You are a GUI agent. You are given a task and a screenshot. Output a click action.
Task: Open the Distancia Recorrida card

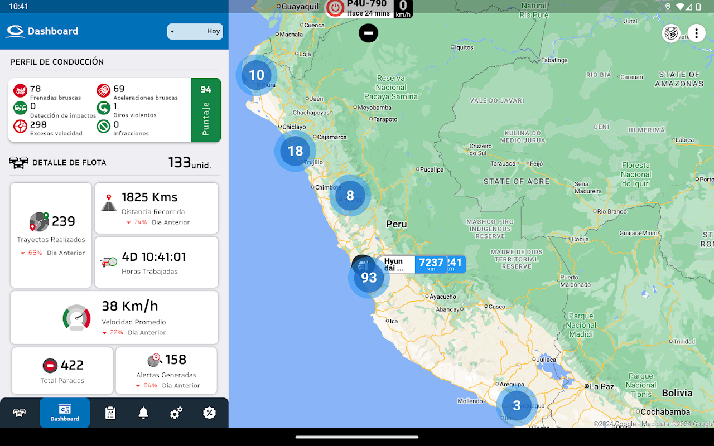(x=157, y=208)
